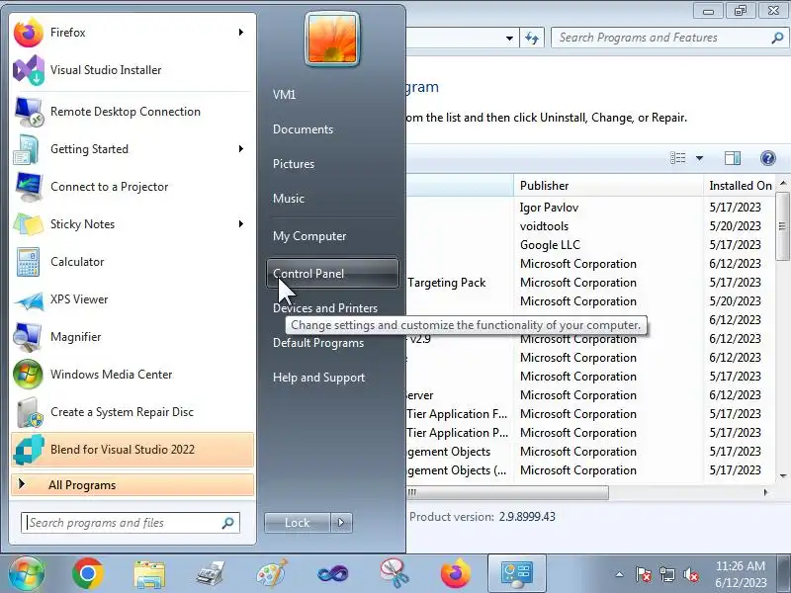This screenshot has height=593, width=791.
Task: Click the refresh button beside address bar
Action: tap(532, 38)
